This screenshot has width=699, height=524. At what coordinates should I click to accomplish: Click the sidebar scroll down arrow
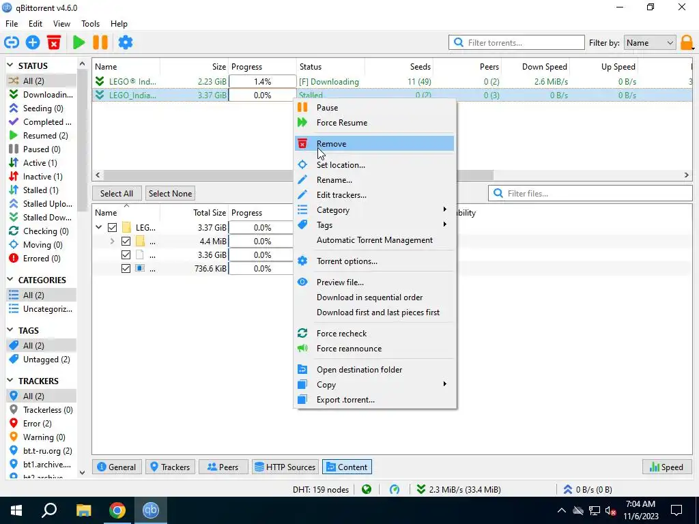(82, 472)
